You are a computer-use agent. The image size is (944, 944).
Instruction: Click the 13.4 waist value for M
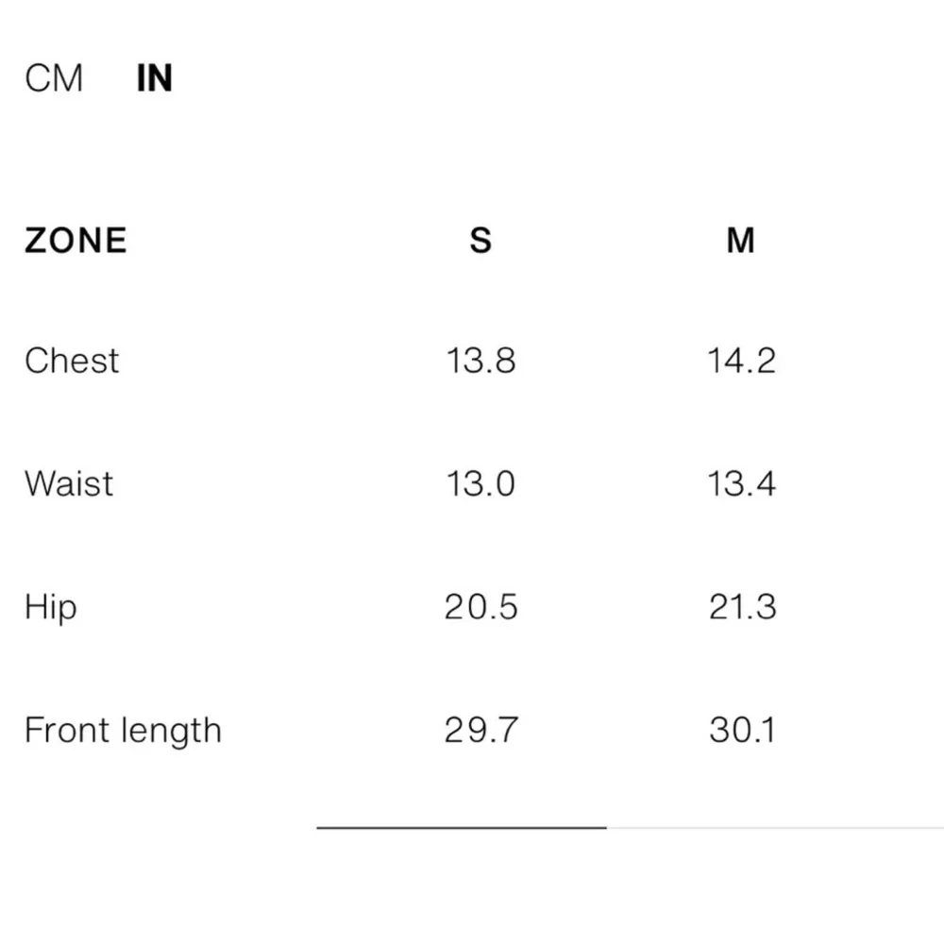point(742,483)
